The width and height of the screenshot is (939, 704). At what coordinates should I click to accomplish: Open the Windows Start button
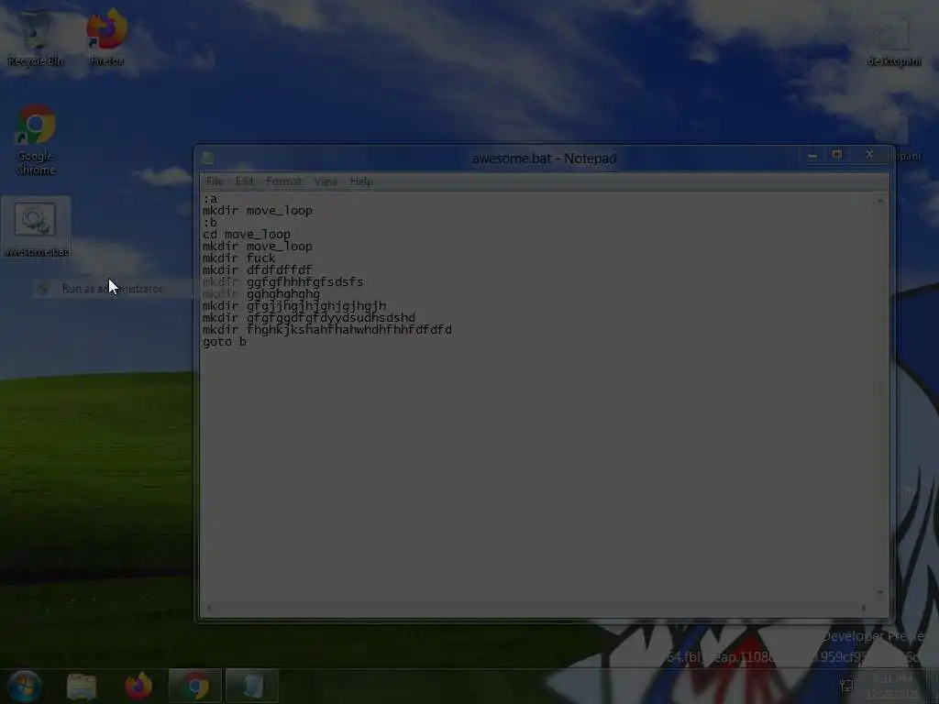[x=24, y=686]
